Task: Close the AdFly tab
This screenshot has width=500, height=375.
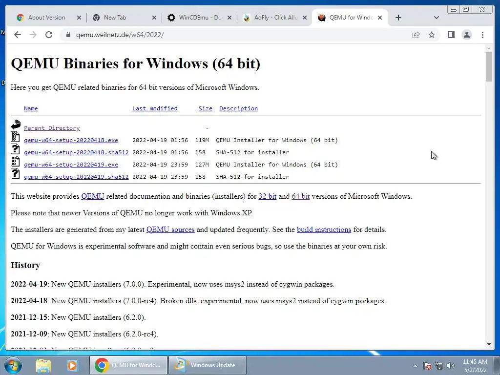Action: [305, 18]
